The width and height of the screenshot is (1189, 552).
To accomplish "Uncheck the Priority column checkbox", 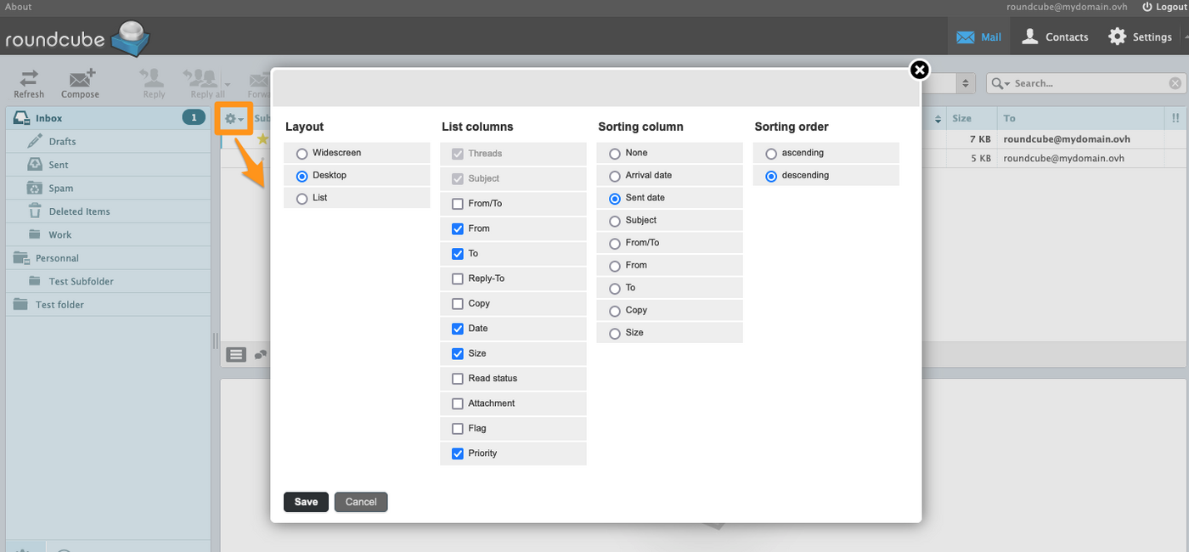I will click(458, 453).
